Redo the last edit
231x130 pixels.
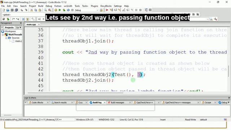pyautogui.click(x=26, y=10)
